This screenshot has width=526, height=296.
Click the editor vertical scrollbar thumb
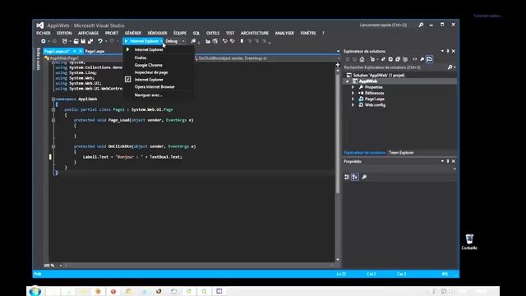click(x=338, y=132)
